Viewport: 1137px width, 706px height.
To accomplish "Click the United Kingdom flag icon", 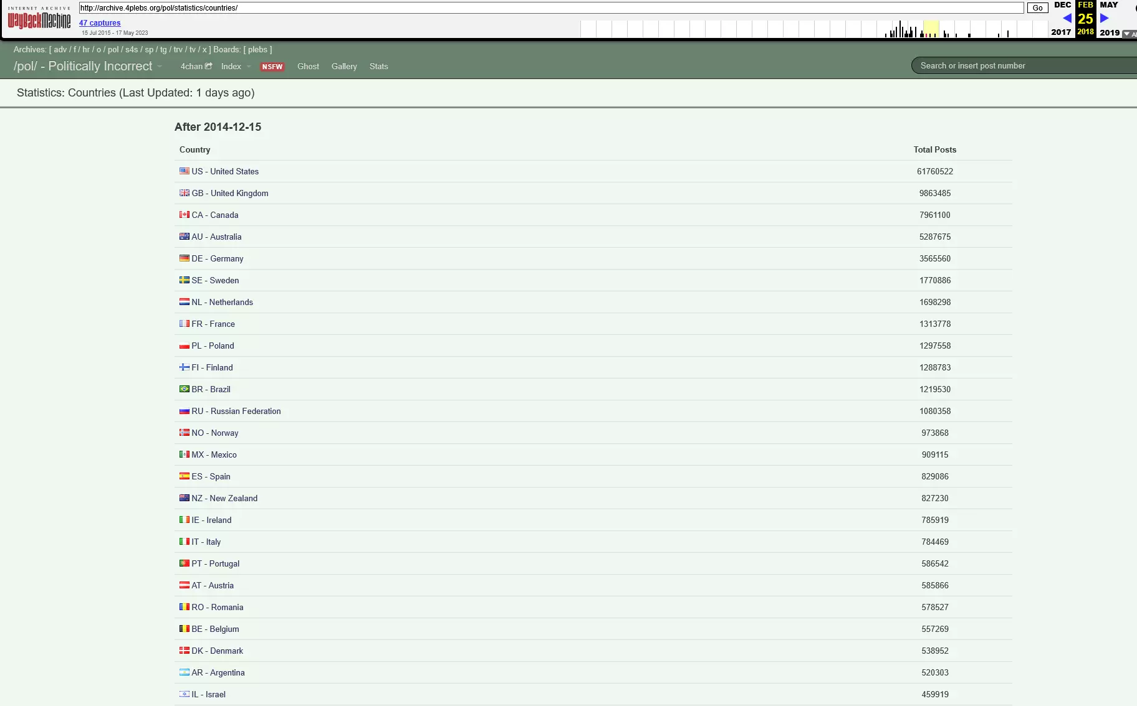I will (x=185, y=192).
